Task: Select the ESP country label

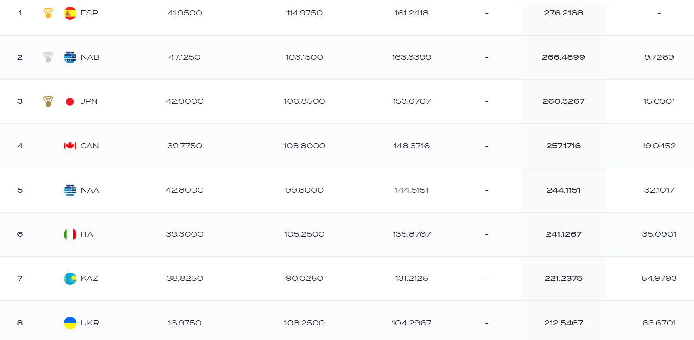Action: [89, 13]
